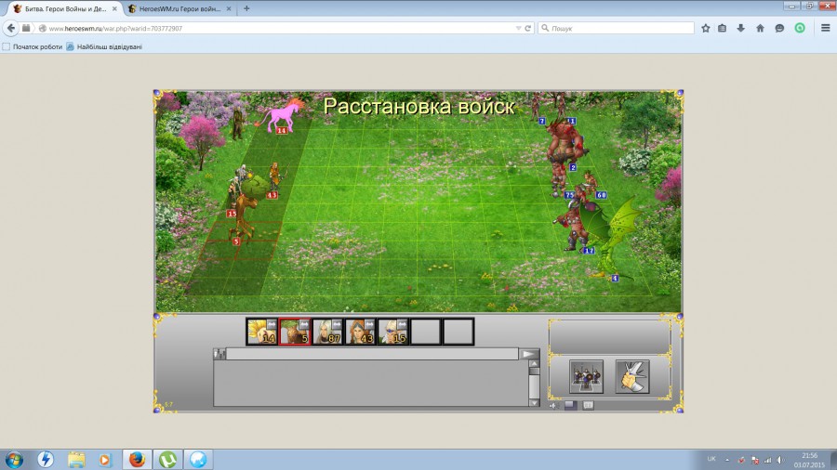The image size is (837, 470).
Task: Click the treant creature with 5 label
Action: [246, 213]
